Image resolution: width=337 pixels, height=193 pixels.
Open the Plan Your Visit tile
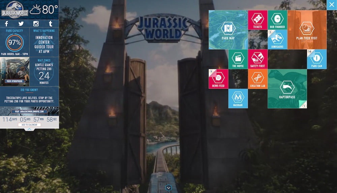[x=307, y=30]
